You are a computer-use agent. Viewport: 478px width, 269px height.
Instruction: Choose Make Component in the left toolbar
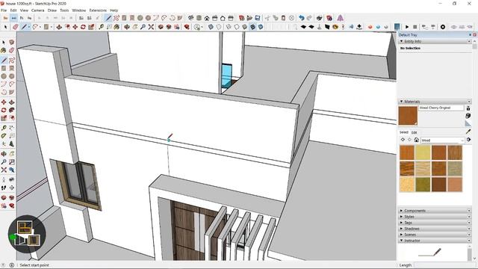[x=12, y=42]
